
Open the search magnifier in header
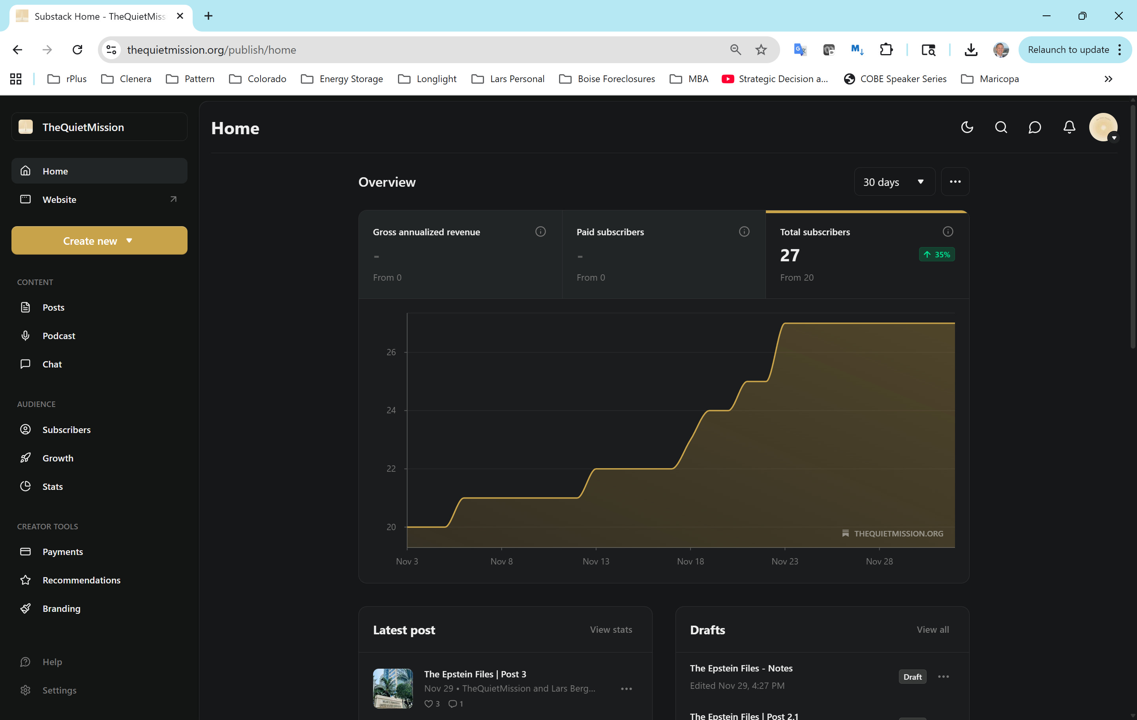pyautogui.click(x=1000, y=127)
